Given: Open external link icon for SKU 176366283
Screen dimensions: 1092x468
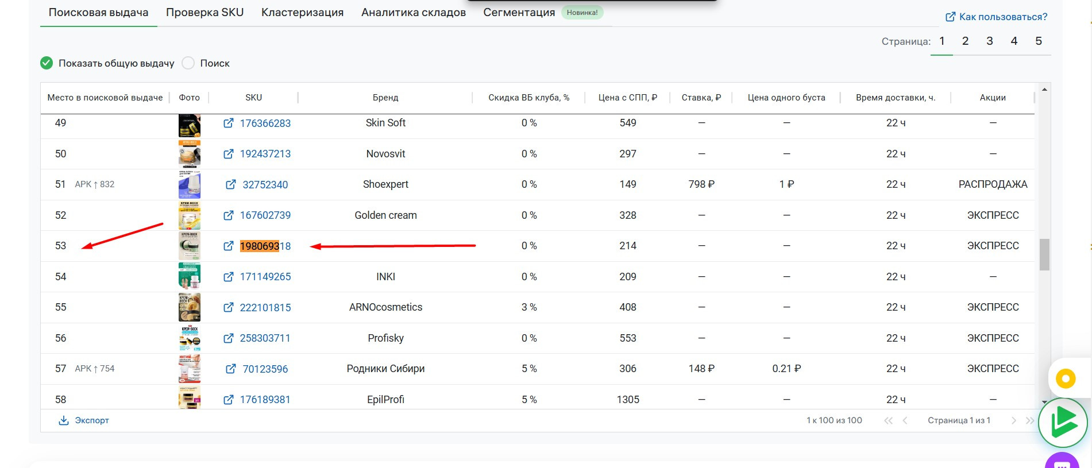Looking at the screenshot, I should (228, 123).
